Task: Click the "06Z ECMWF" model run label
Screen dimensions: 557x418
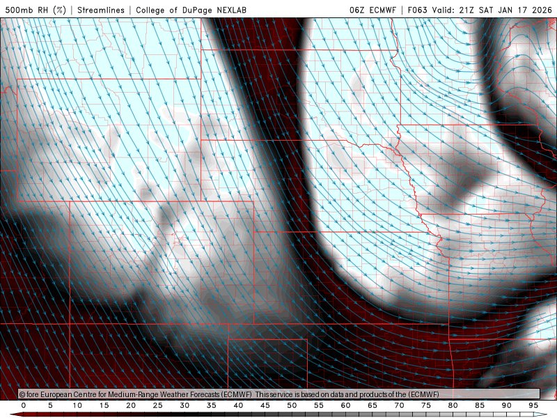Action: coord(372,10)
